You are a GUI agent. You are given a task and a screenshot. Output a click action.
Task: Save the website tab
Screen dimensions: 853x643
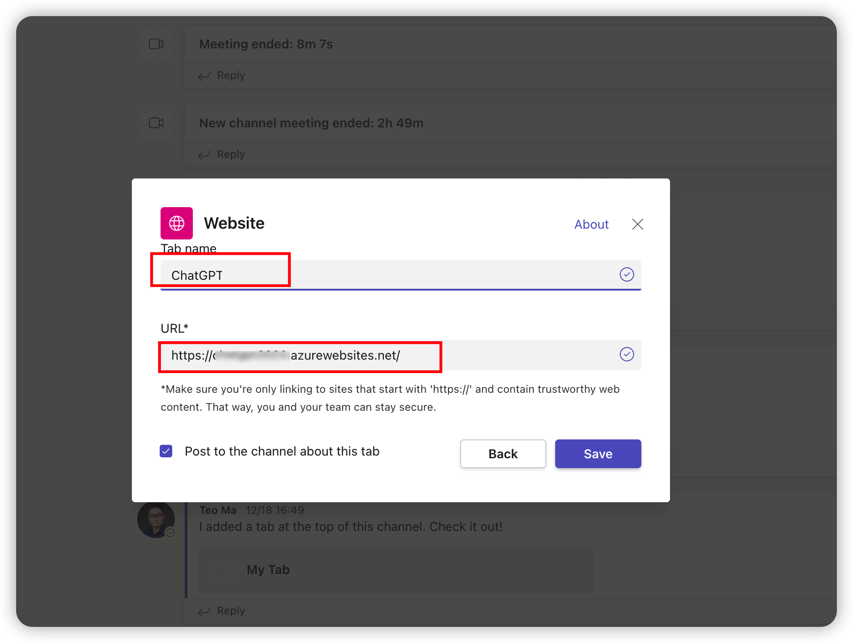[598, 454]
